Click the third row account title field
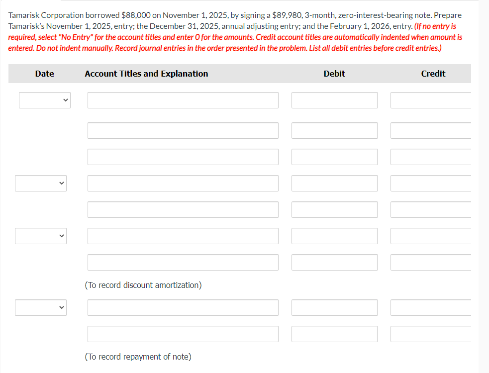The image size is (489, 373). [183, 157]
